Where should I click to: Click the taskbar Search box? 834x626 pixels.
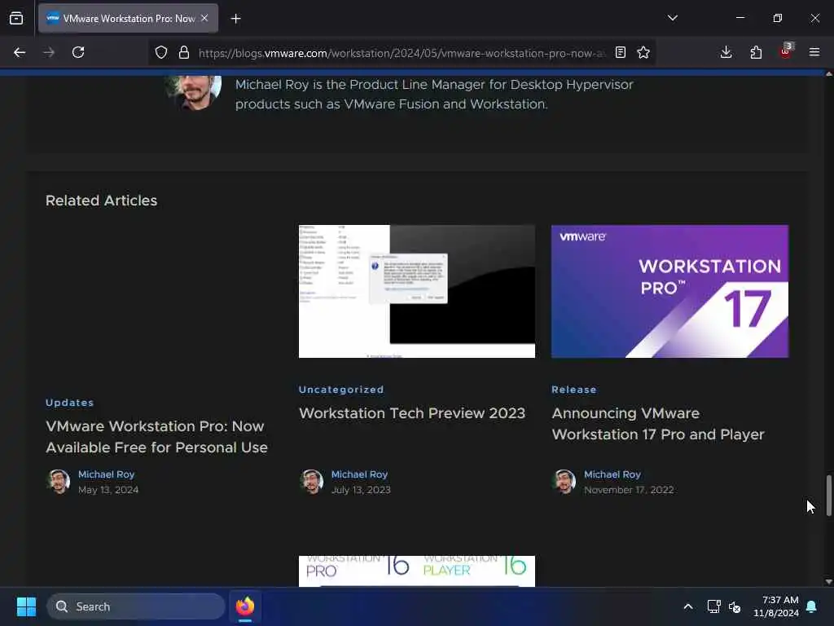pyautogui.click(x=136, y=606)
